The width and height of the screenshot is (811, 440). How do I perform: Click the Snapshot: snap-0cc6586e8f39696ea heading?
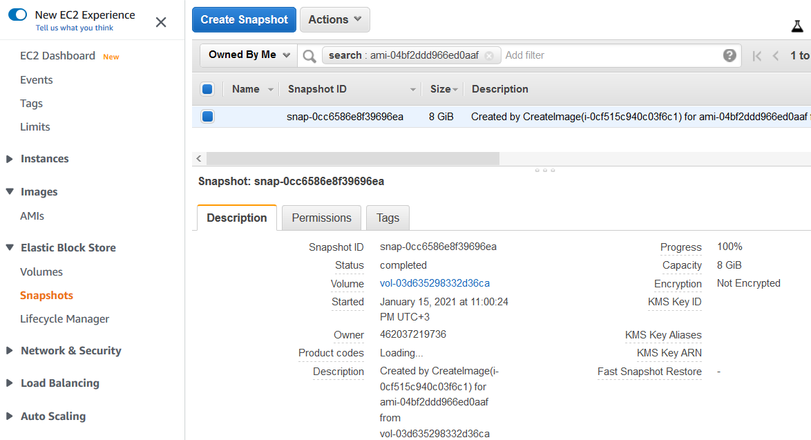(x=292, y=182)
